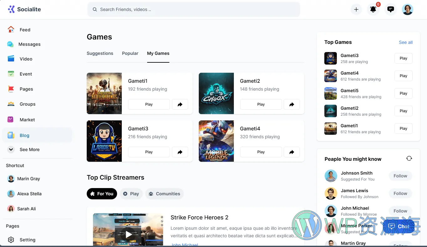Switch to the Suggestions tab

[100, 53]
